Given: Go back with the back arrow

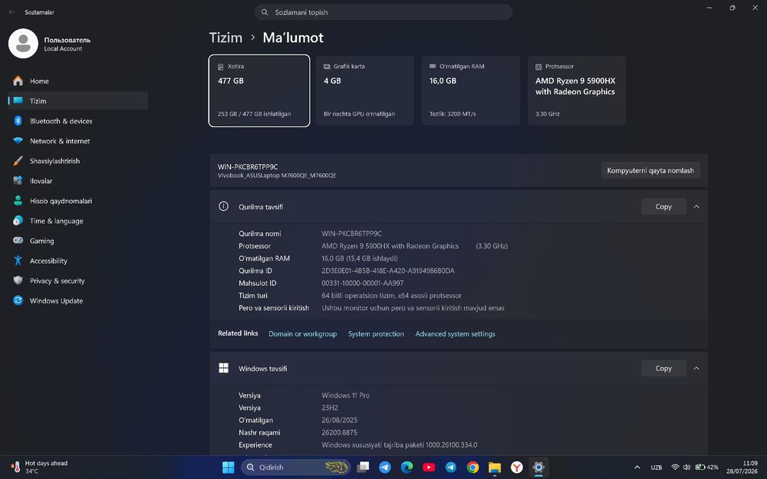Looking at the screenshot, I should pyautogui.click(x=12, y=12).
